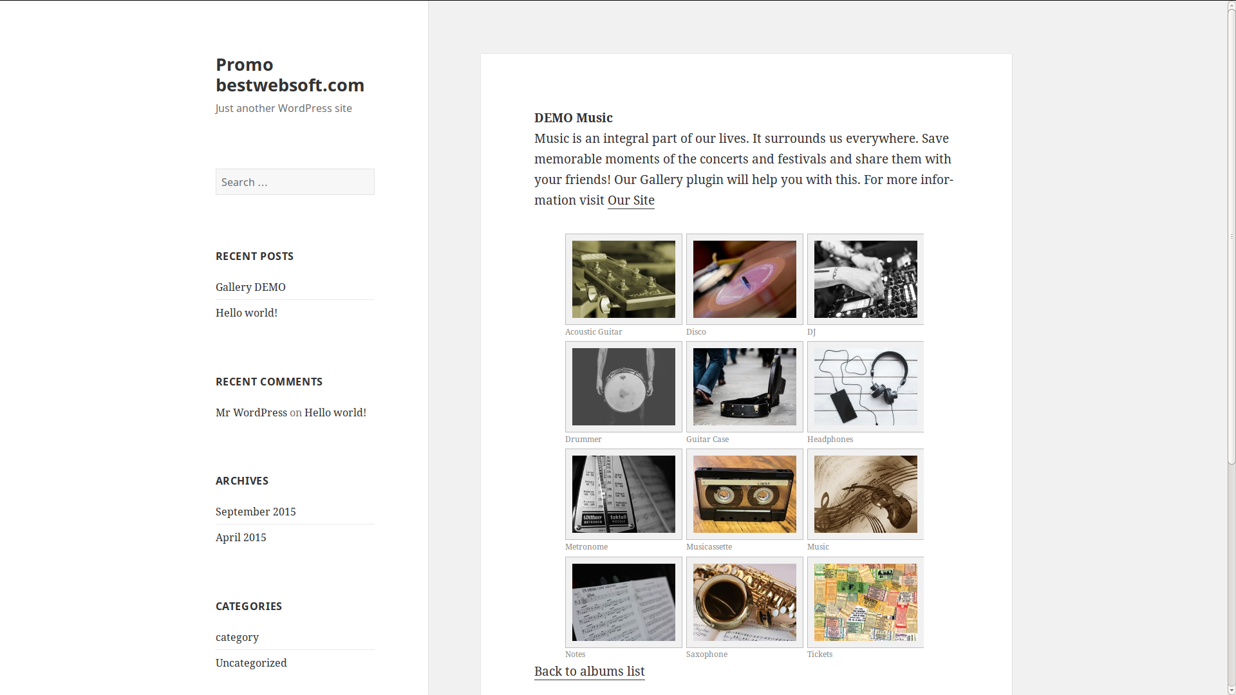Open the 'category' category link
The height and width of the screenshot is (695, 1236).
pyautogui.click(x=237, y=637)
